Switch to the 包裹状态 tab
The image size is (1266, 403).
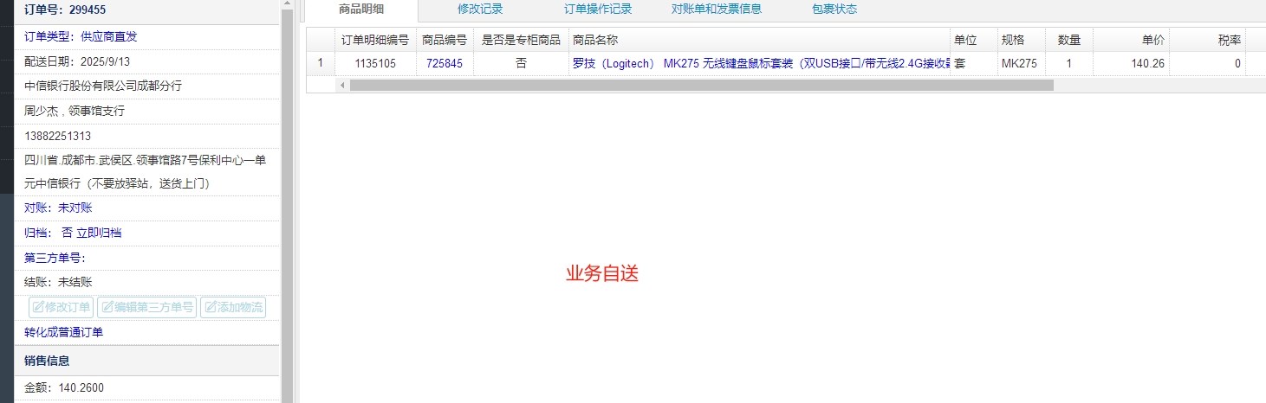(834, 10)
